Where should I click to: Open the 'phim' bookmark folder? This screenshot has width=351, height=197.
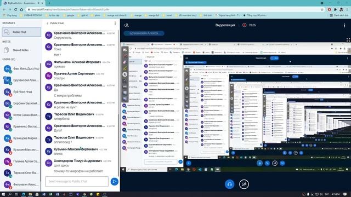[95, 15]
